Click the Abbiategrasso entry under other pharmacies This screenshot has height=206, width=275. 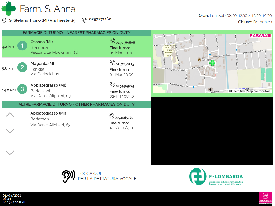point(48,119)
